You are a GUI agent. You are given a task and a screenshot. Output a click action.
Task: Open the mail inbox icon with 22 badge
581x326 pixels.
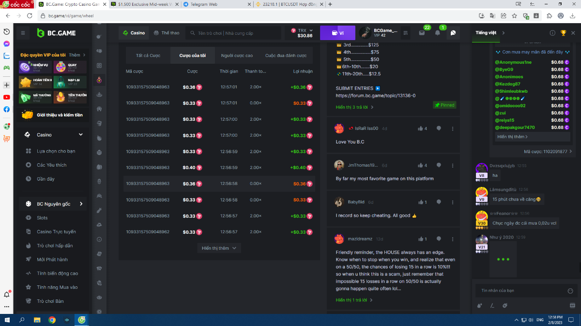pyautogui.click(x=422, y=33)
